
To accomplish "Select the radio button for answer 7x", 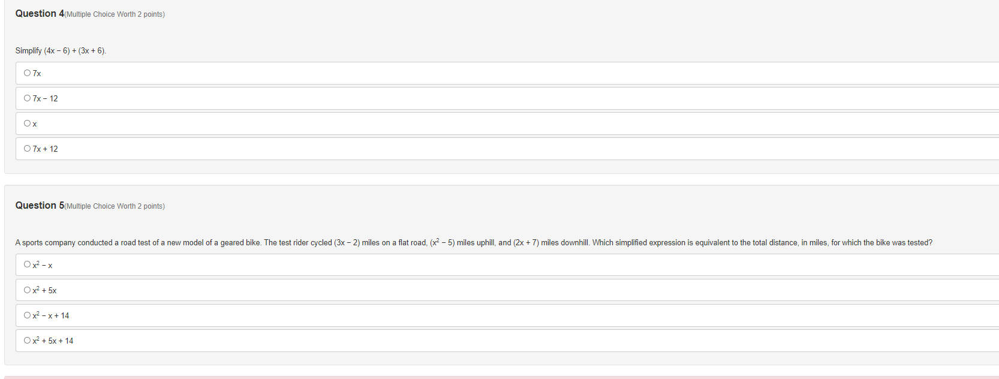I will tap(27, 73).
